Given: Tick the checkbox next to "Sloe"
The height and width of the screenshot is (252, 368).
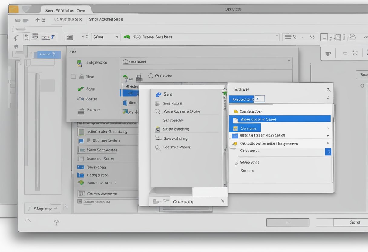Looking at the screenshot, I should 73,77.
